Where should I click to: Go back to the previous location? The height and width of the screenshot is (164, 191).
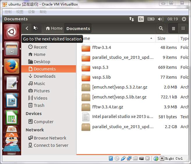point(27,28)
